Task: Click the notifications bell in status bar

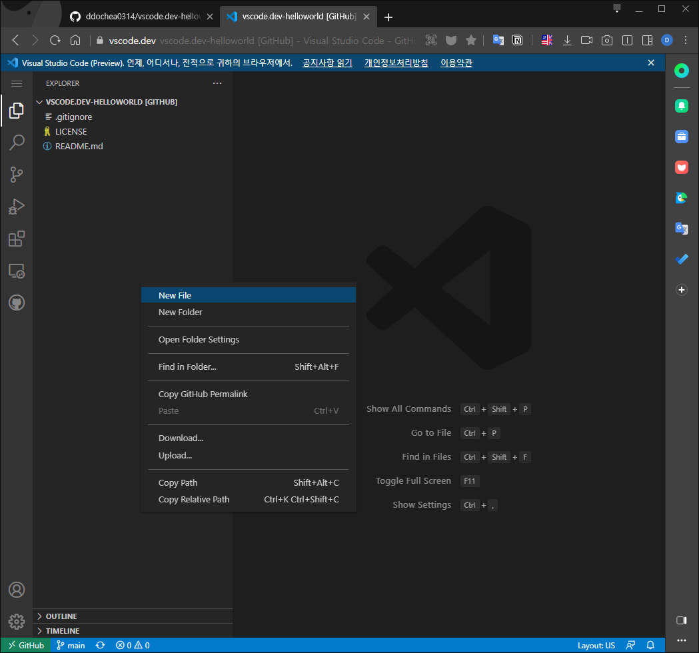Action: [650, 645]
